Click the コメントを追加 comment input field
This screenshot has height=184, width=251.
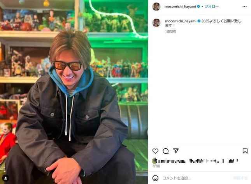(196, 178)
